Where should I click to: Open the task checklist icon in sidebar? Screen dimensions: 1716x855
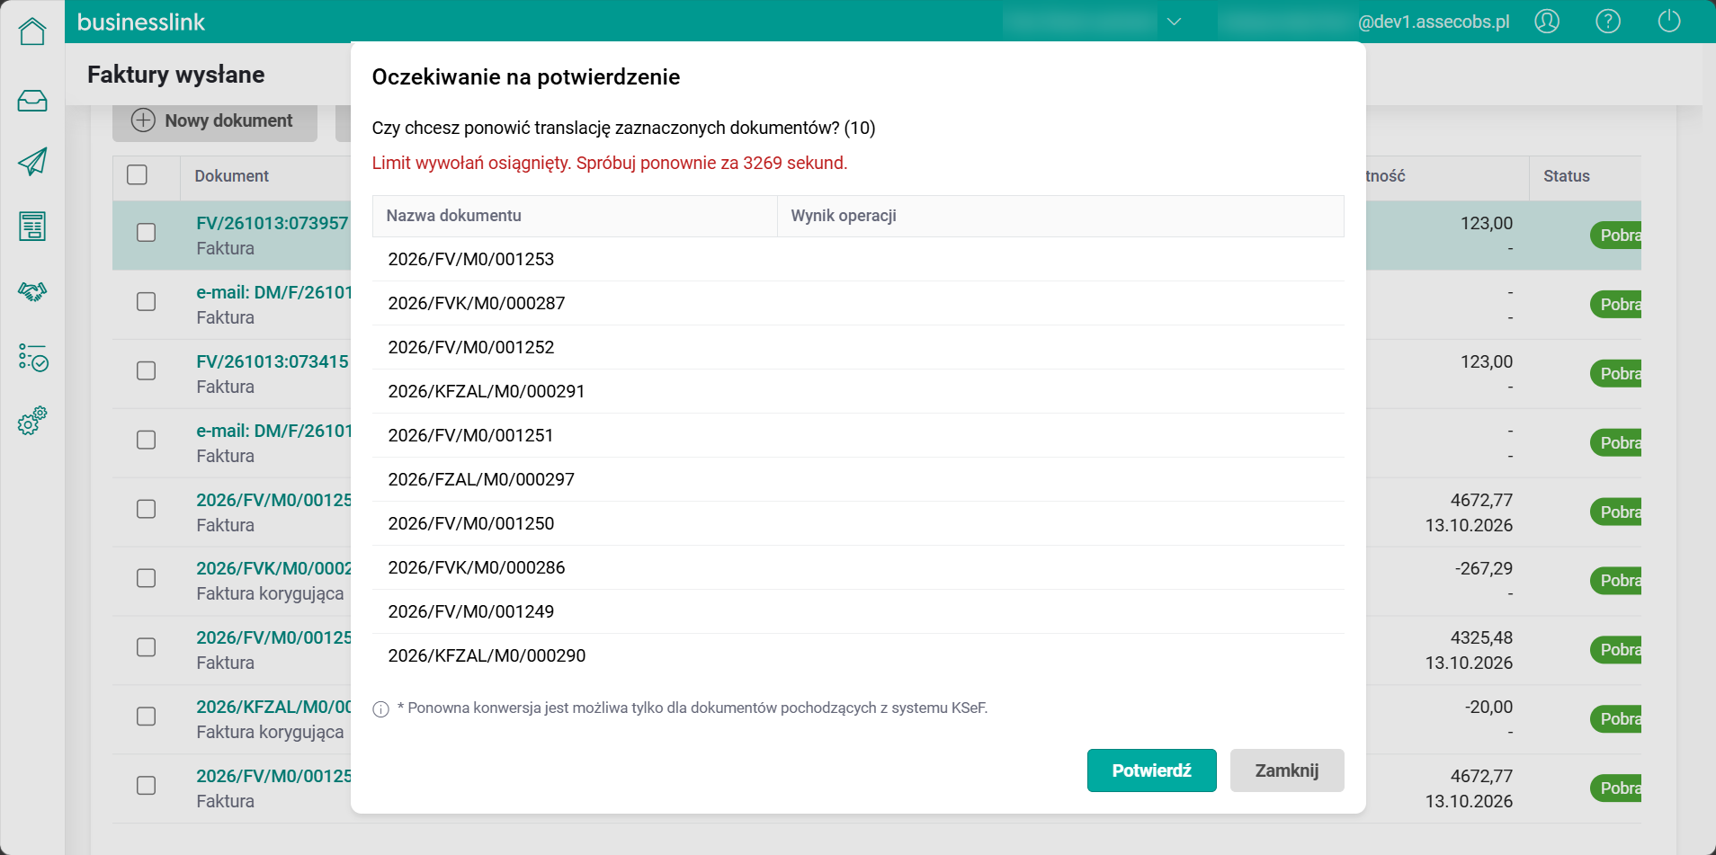tap(32, 357)
